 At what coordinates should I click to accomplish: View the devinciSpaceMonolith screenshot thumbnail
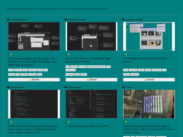click(149, 36)
